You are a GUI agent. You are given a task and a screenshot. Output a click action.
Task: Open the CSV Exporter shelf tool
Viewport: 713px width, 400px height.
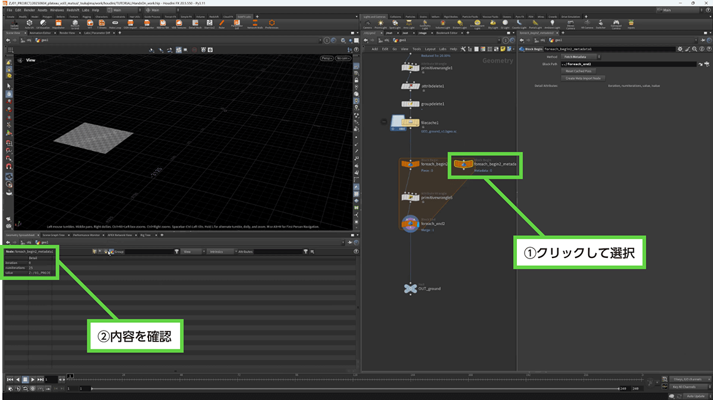[x=147, y=24]
